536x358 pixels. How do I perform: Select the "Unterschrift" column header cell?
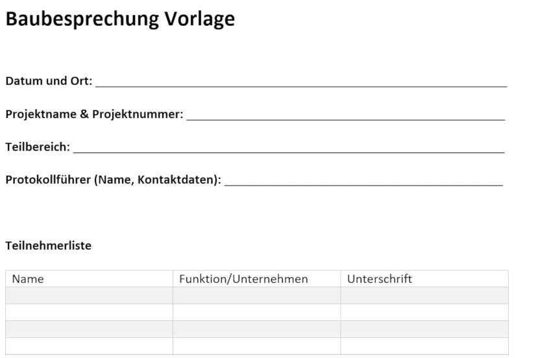(424, 279)
